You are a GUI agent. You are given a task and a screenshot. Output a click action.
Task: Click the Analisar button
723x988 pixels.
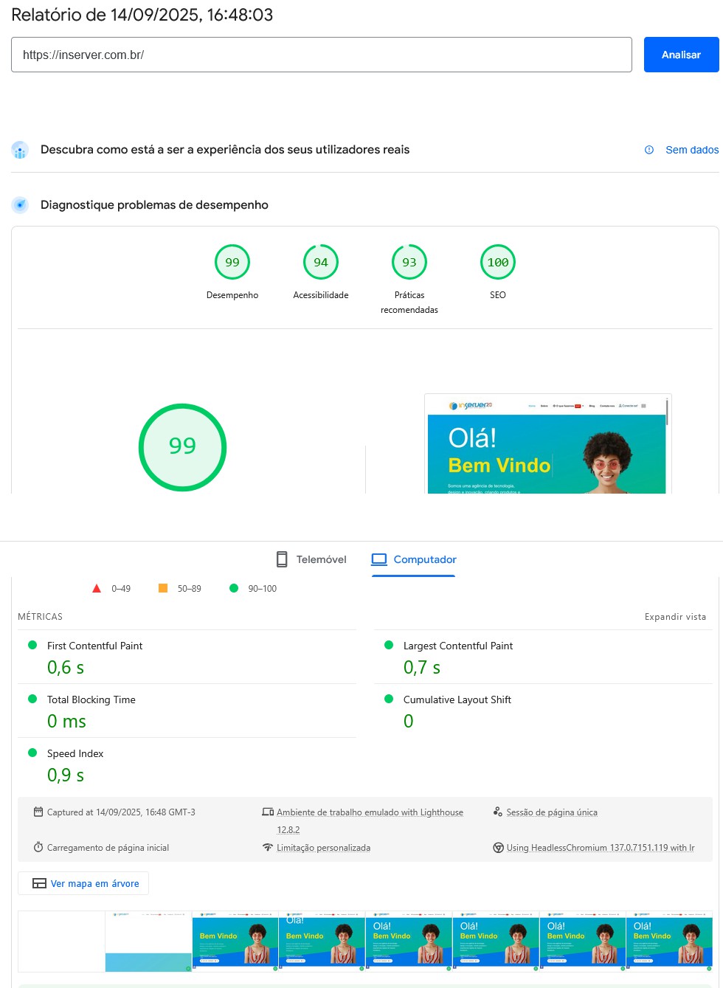point(681,54)
